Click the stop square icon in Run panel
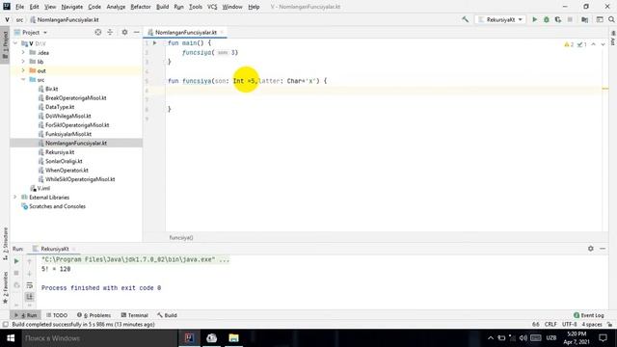Image resolution: width=617 pixels, height=347 pixels. click(16, 273)
